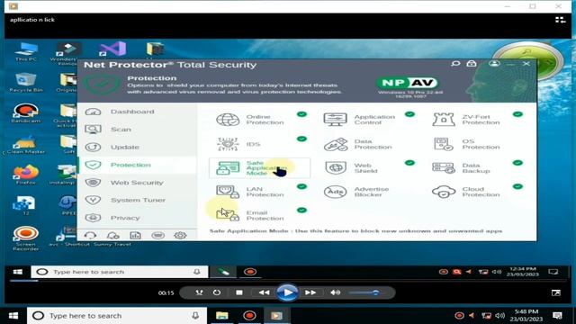The width and height of the screenshot is (576, 324).
Task: Select Protection in sidebar
Action: (x=137, y=165)
